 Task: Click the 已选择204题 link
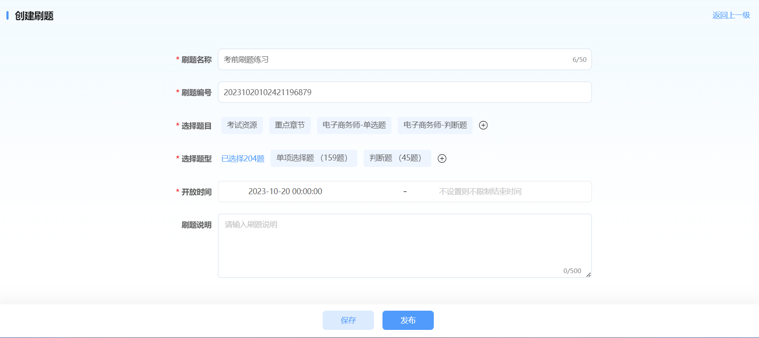(243, 159)
